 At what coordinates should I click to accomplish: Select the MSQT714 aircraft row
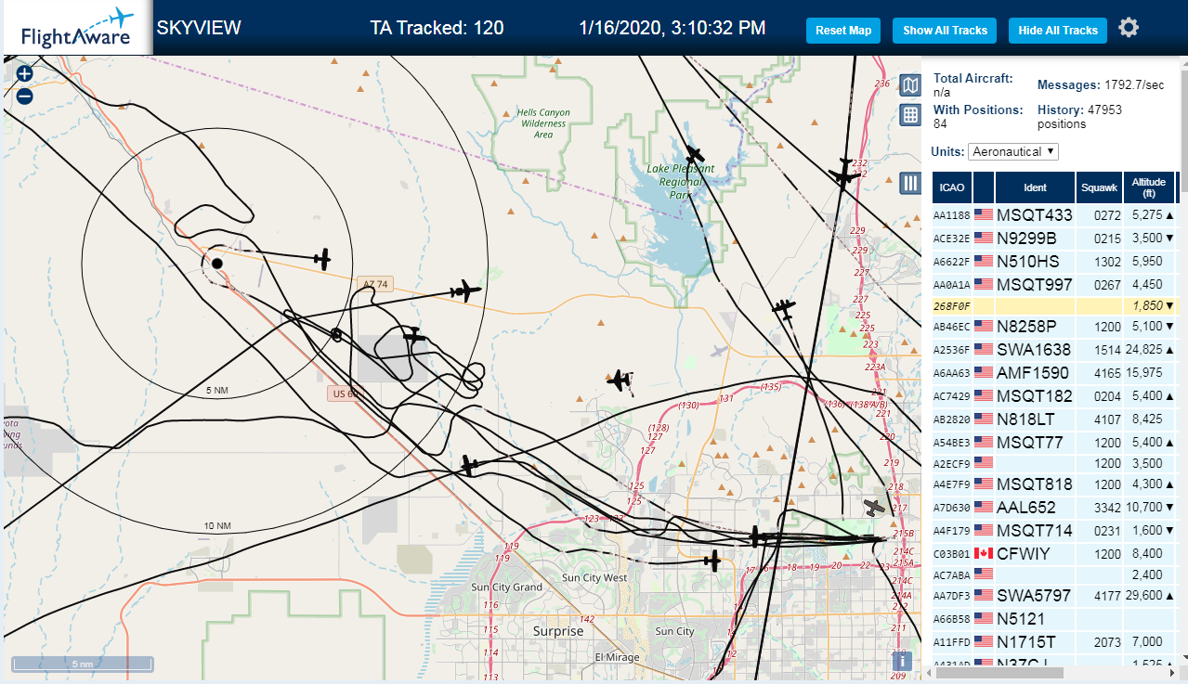tap(1055, 531)
